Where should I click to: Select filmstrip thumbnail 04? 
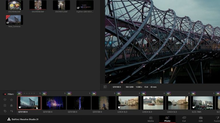tap(104, 103)
